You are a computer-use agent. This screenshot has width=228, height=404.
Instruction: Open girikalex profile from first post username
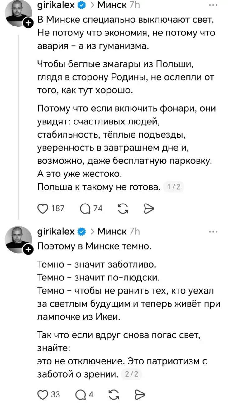pos(55,5)
